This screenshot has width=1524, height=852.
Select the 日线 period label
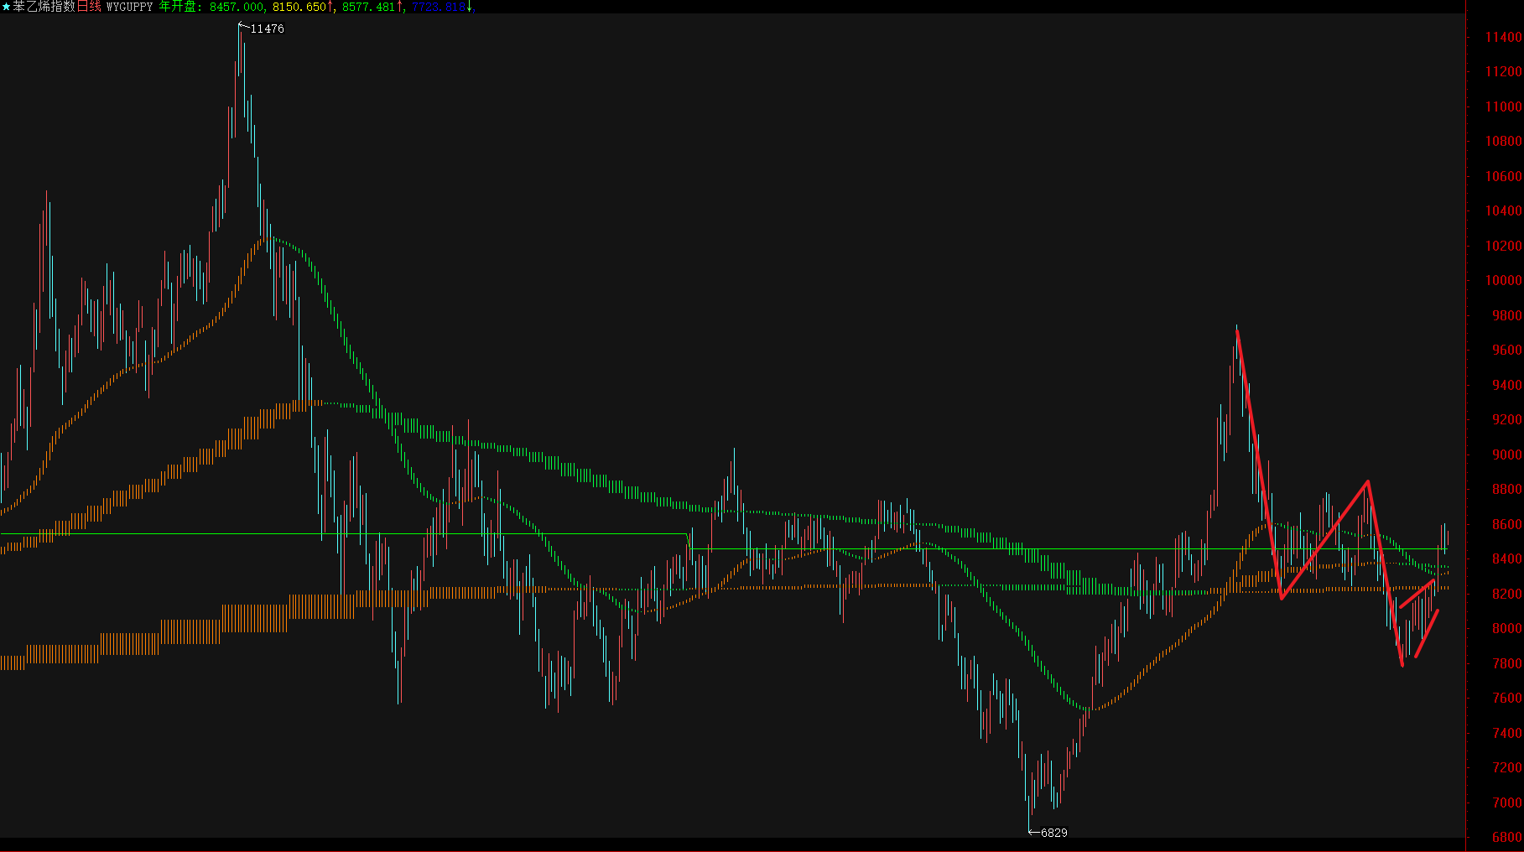[x=89, y=7]
